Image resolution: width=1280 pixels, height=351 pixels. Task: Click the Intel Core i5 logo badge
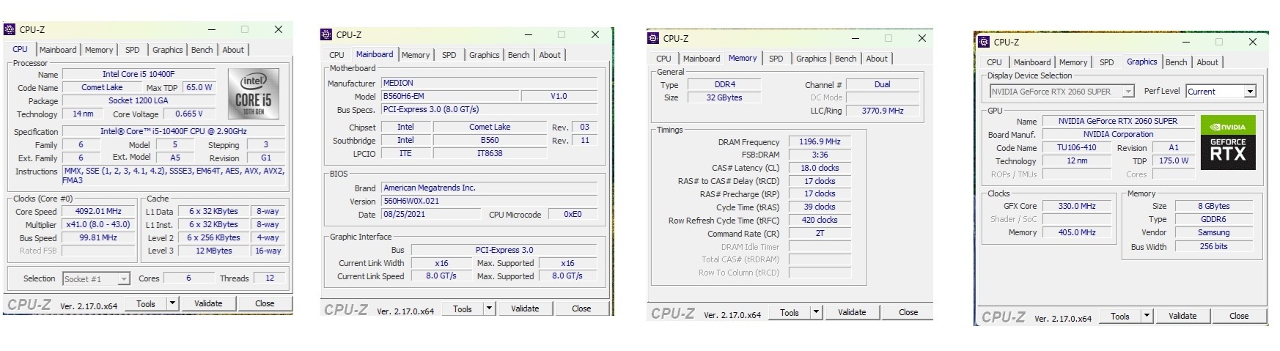click(x=253, y=94)
